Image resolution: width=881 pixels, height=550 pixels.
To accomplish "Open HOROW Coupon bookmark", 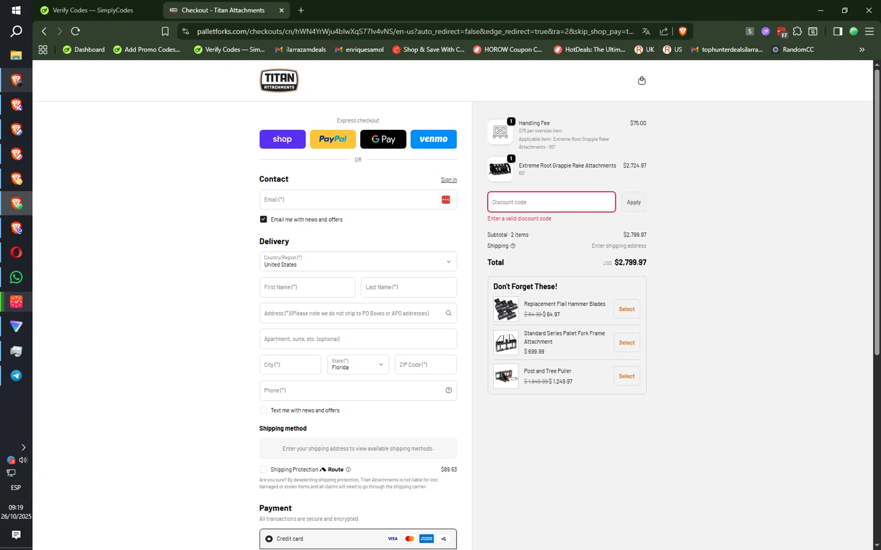I will (x=507, y=49).
